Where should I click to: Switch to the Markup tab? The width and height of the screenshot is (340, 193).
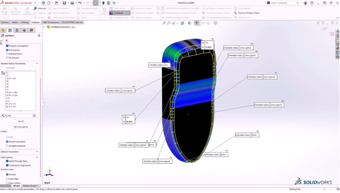25,22
